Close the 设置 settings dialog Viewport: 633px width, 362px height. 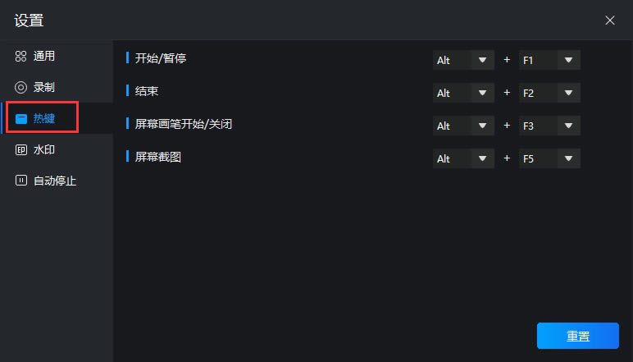[x=610, y=21]
